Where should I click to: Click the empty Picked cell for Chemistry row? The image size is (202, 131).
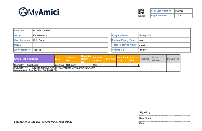146,67
